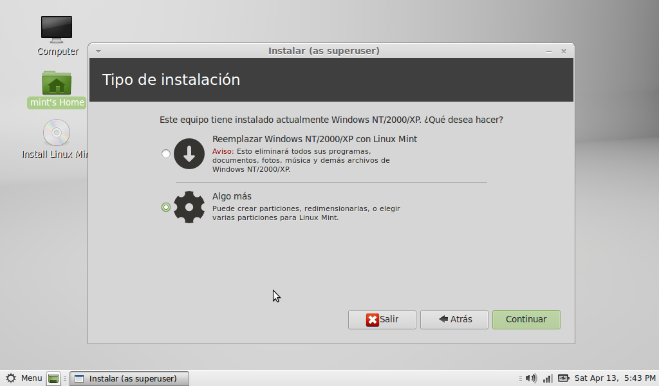Click the gear icon beside Algo más

[189, 207]
